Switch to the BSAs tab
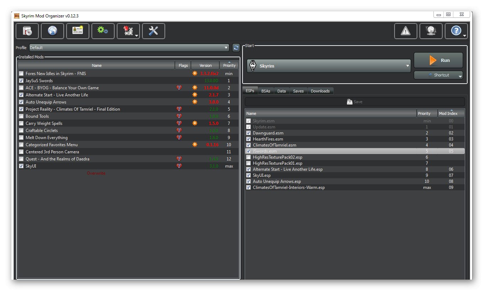 pos(266,91)
